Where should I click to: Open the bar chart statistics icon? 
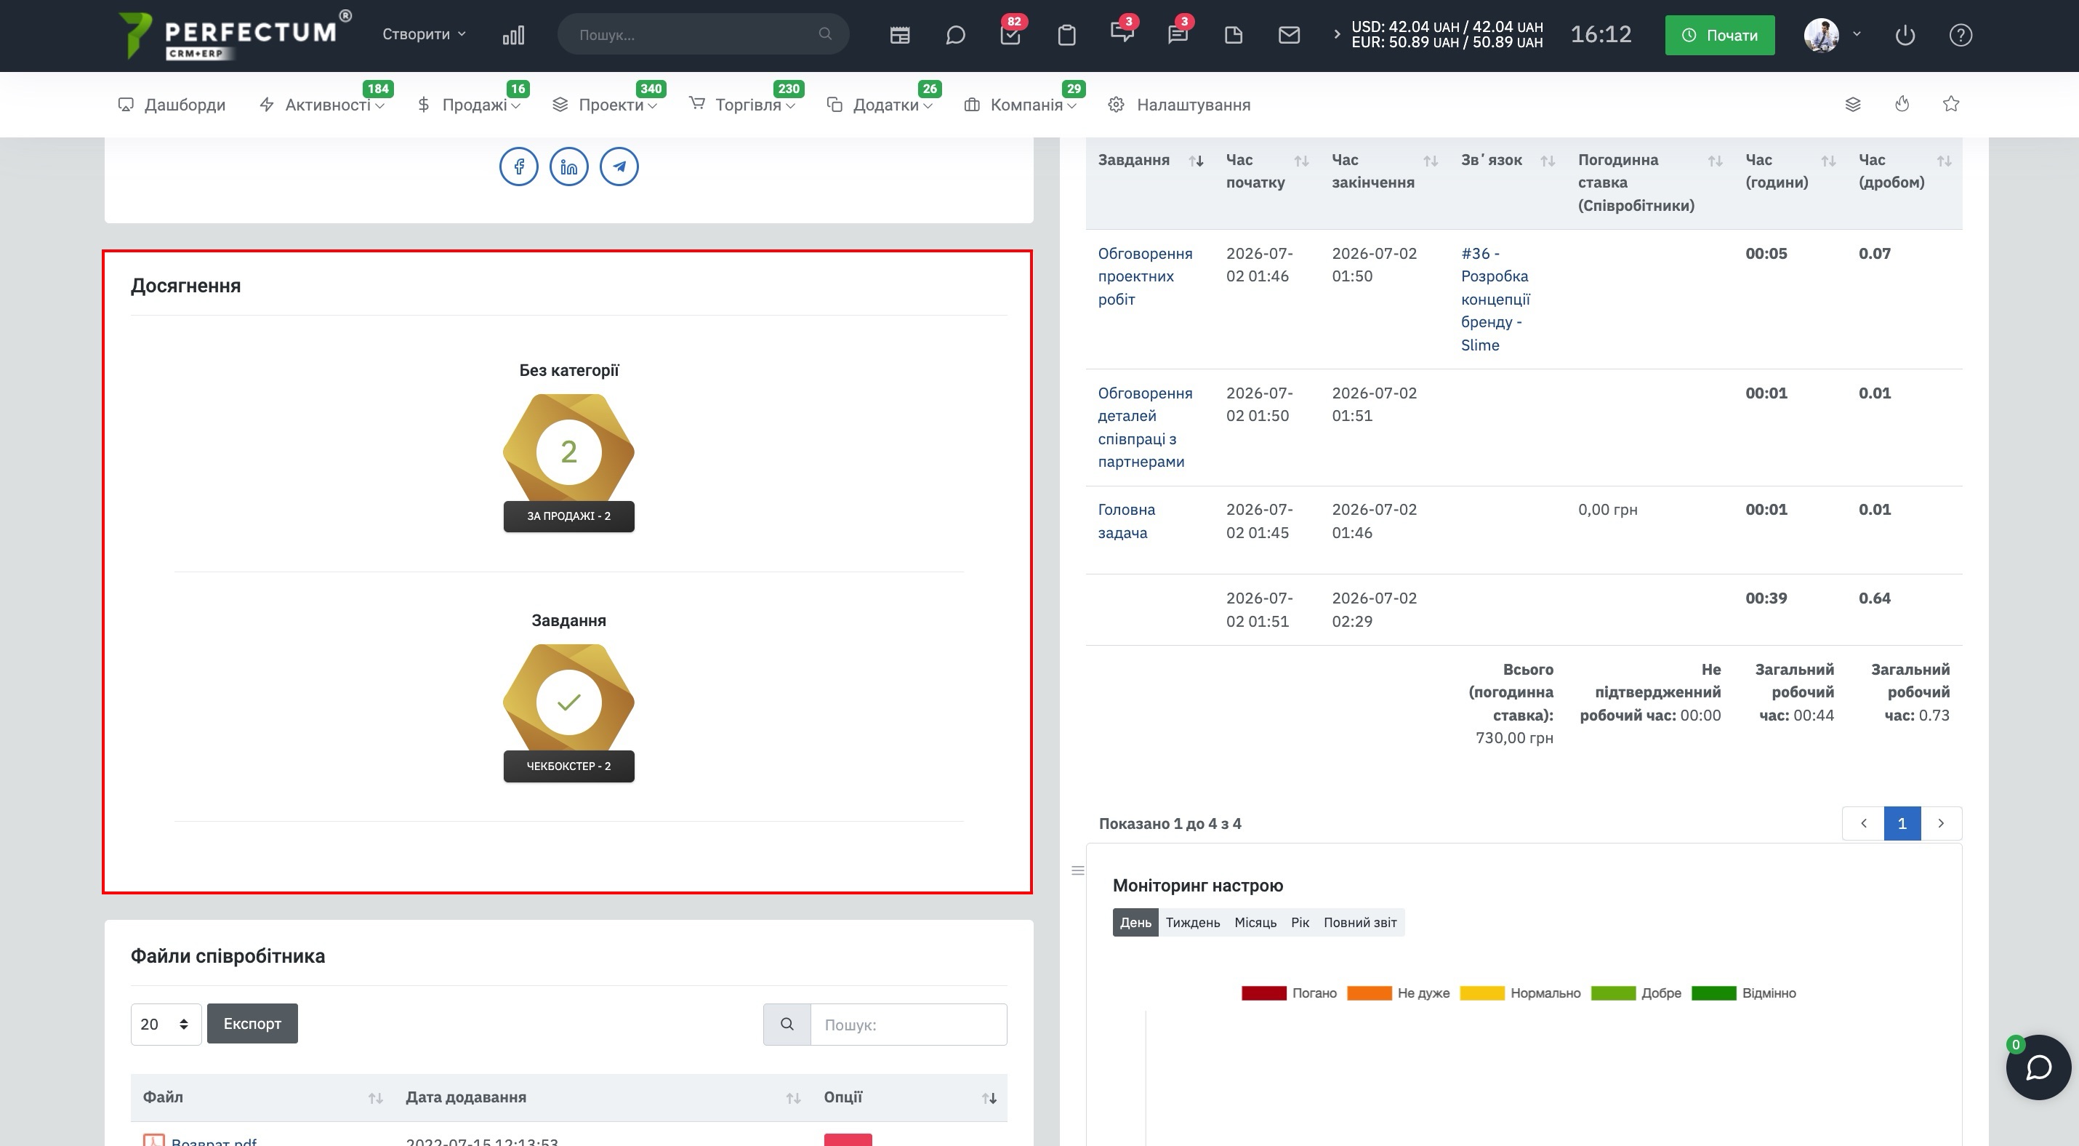click(x=513, y=35)
